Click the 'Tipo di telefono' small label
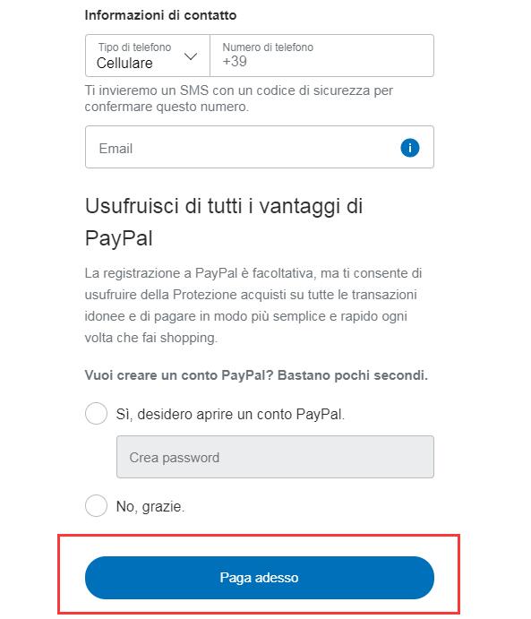Screen dimensions: 531x619 coord(134,47)
